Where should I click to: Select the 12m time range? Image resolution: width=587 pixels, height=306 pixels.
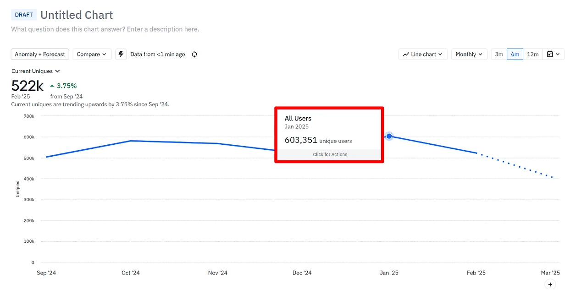[x=532, y=54]
